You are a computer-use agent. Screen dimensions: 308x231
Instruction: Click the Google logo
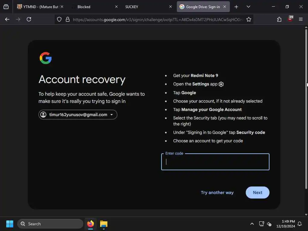click(x=46, y=58)
